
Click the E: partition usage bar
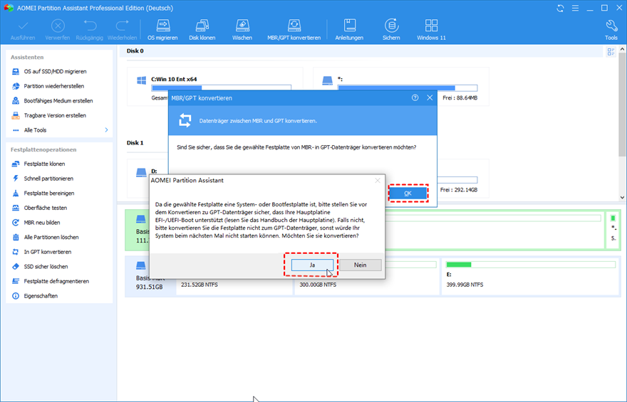531,265
